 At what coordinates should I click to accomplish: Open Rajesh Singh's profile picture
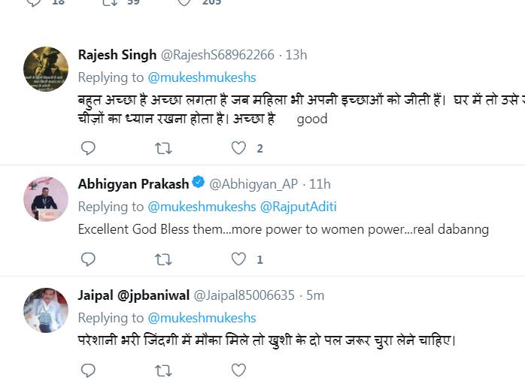(x=46, y=68)
